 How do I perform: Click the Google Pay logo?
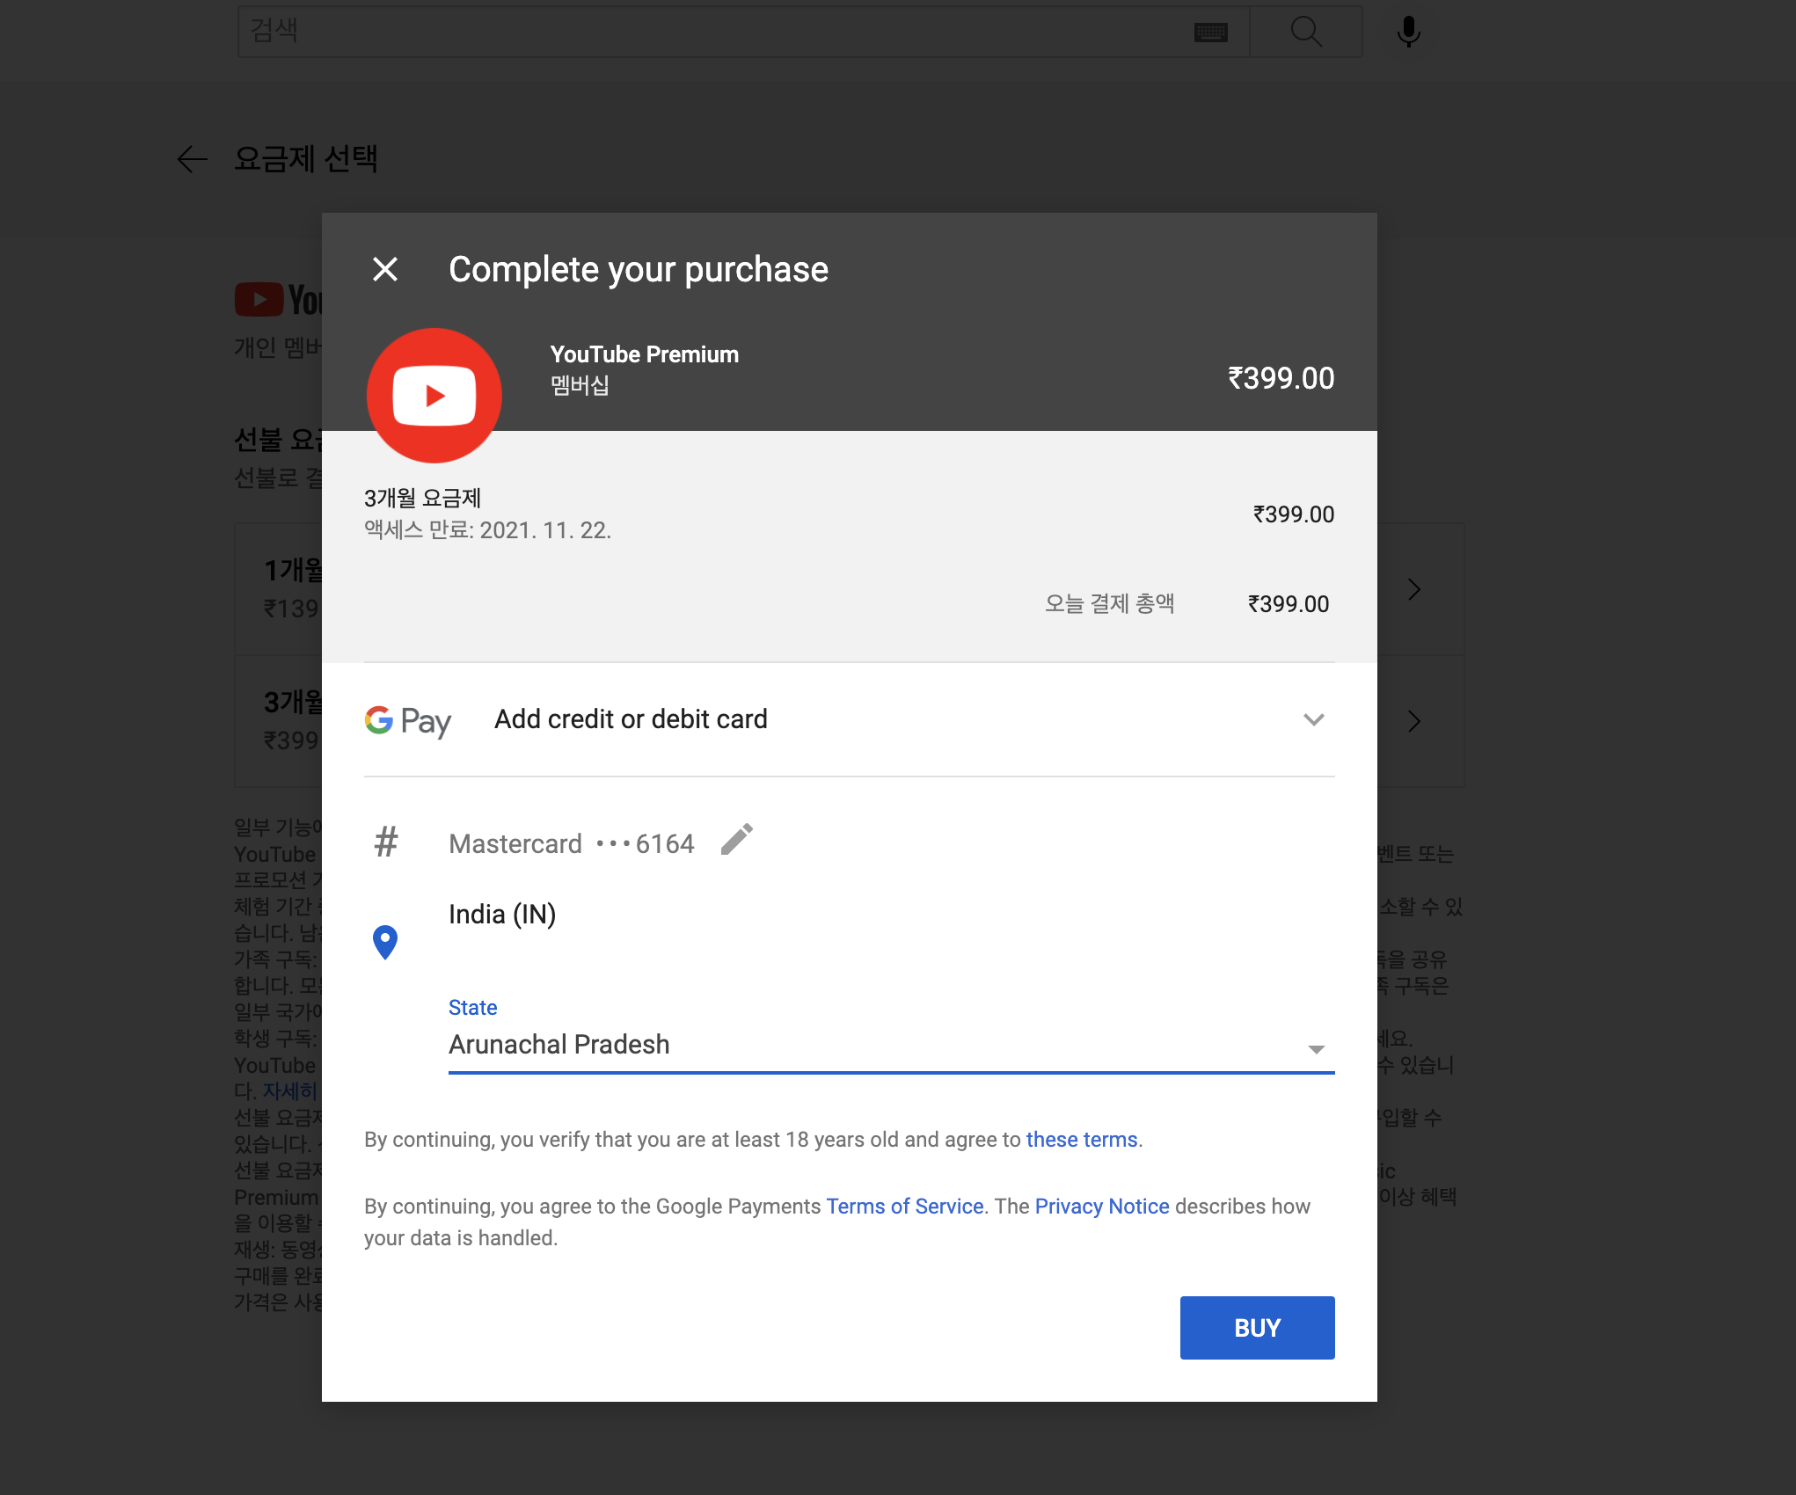[407, 720]
